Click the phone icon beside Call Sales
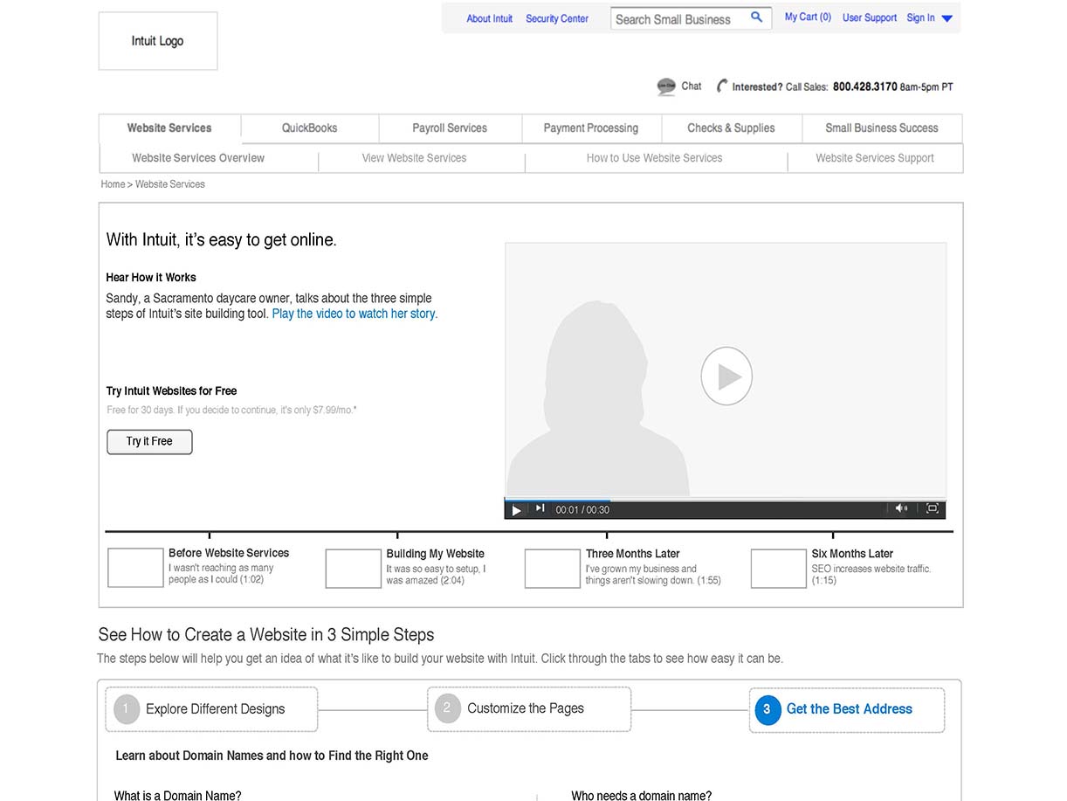The image size is (1067, 801). click(721, 86)
